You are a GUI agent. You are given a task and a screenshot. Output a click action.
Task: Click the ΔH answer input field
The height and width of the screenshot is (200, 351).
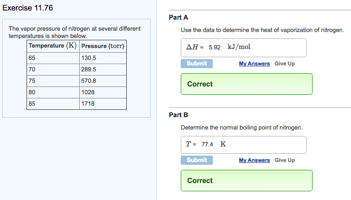[243, 48]
